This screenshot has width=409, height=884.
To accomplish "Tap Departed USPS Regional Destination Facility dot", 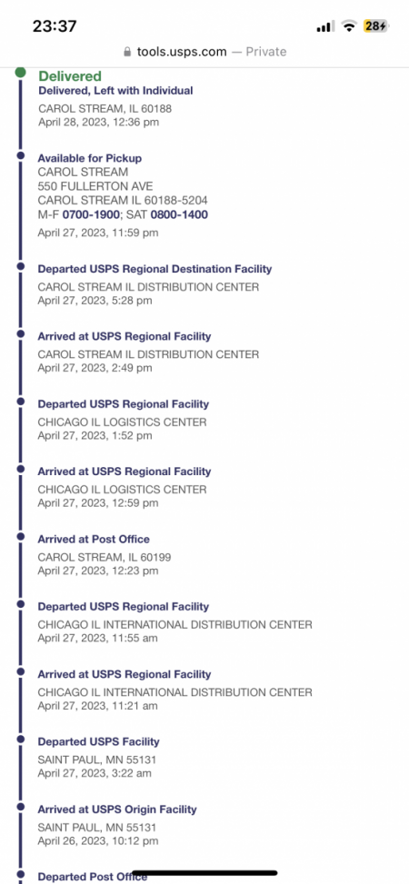I will tap(21, 266).
